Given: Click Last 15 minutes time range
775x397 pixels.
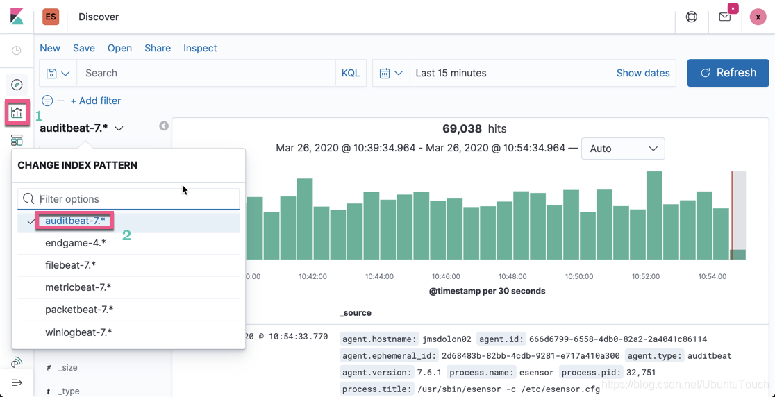Looking at the screenshot, I should [x=451, y=73].
